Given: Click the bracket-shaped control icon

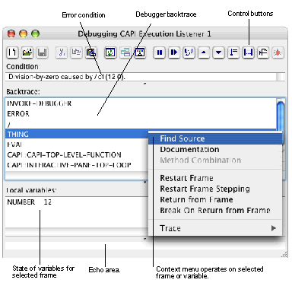Looking at the screenshot, I should coord(248,52).
